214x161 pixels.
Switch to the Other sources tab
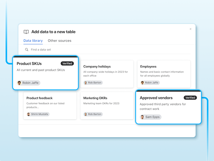click(x=59, y=41)
